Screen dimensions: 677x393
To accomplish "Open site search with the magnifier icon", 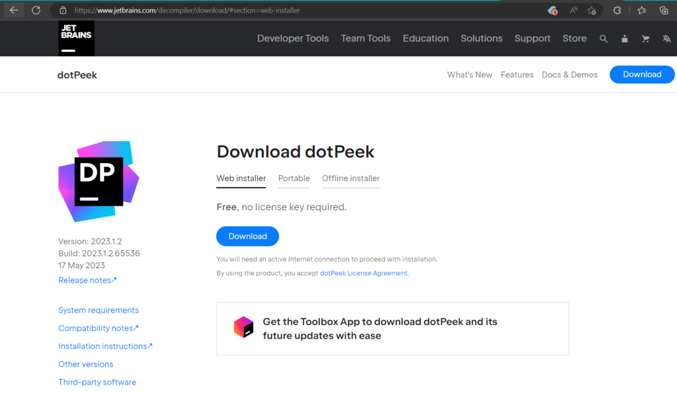I will [x=604, y=39].
